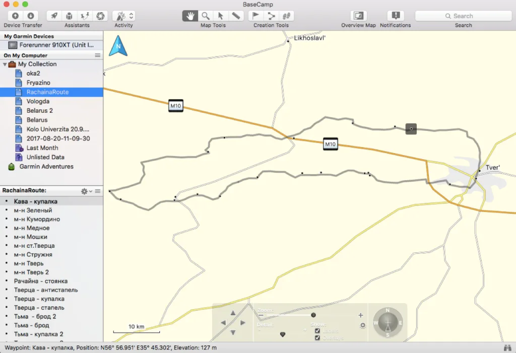The image size is (516, 353).
Task: Open the map overlay settings gear
Action: tap(363, 325)
